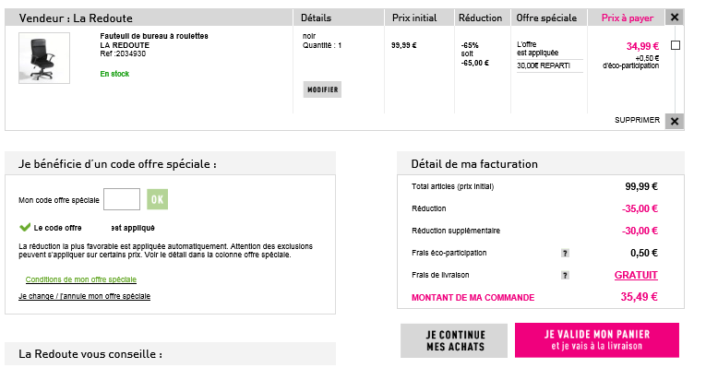706x368 pixels.
Task: Open Fauteuil de bureau à roulettes product title
Action: 154,36
